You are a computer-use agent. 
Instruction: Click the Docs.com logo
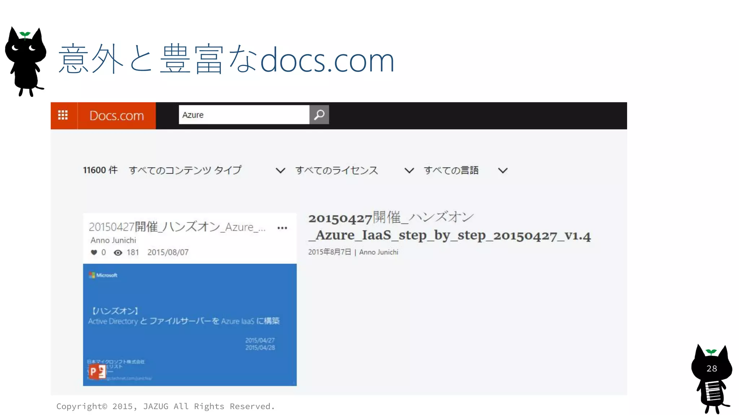pyautogui.click(x=117, y=116)
